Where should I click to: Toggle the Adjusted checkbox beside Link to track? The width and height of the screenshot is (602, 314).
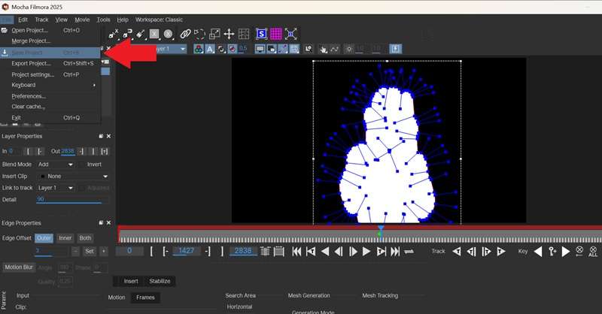click(94, 188)
